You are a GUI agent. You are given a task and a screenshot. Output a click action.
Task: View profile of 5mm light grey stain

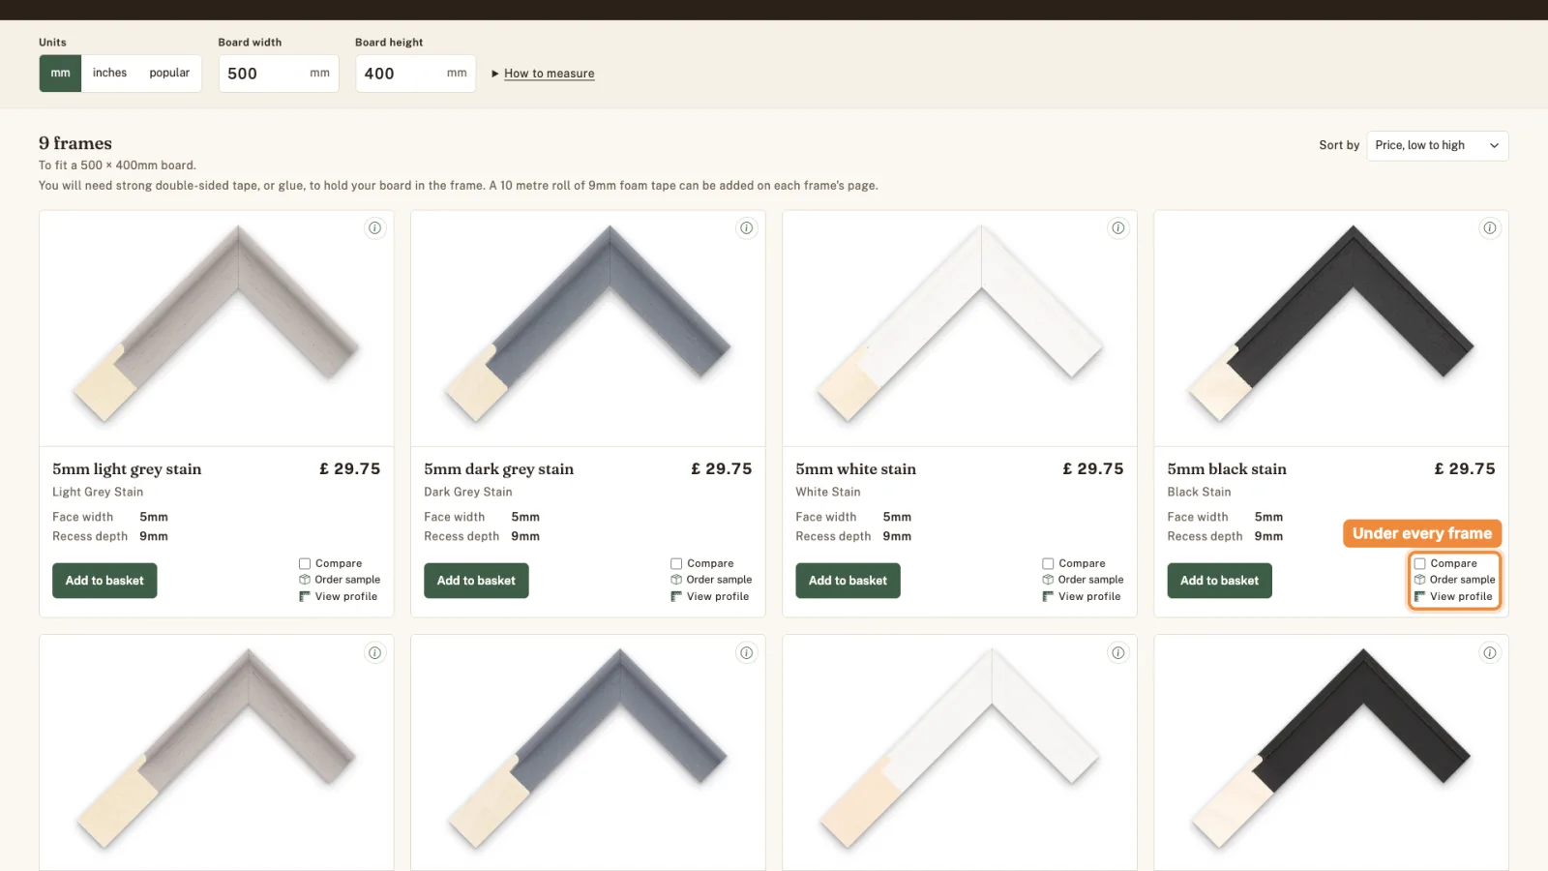tap(339, 597)
